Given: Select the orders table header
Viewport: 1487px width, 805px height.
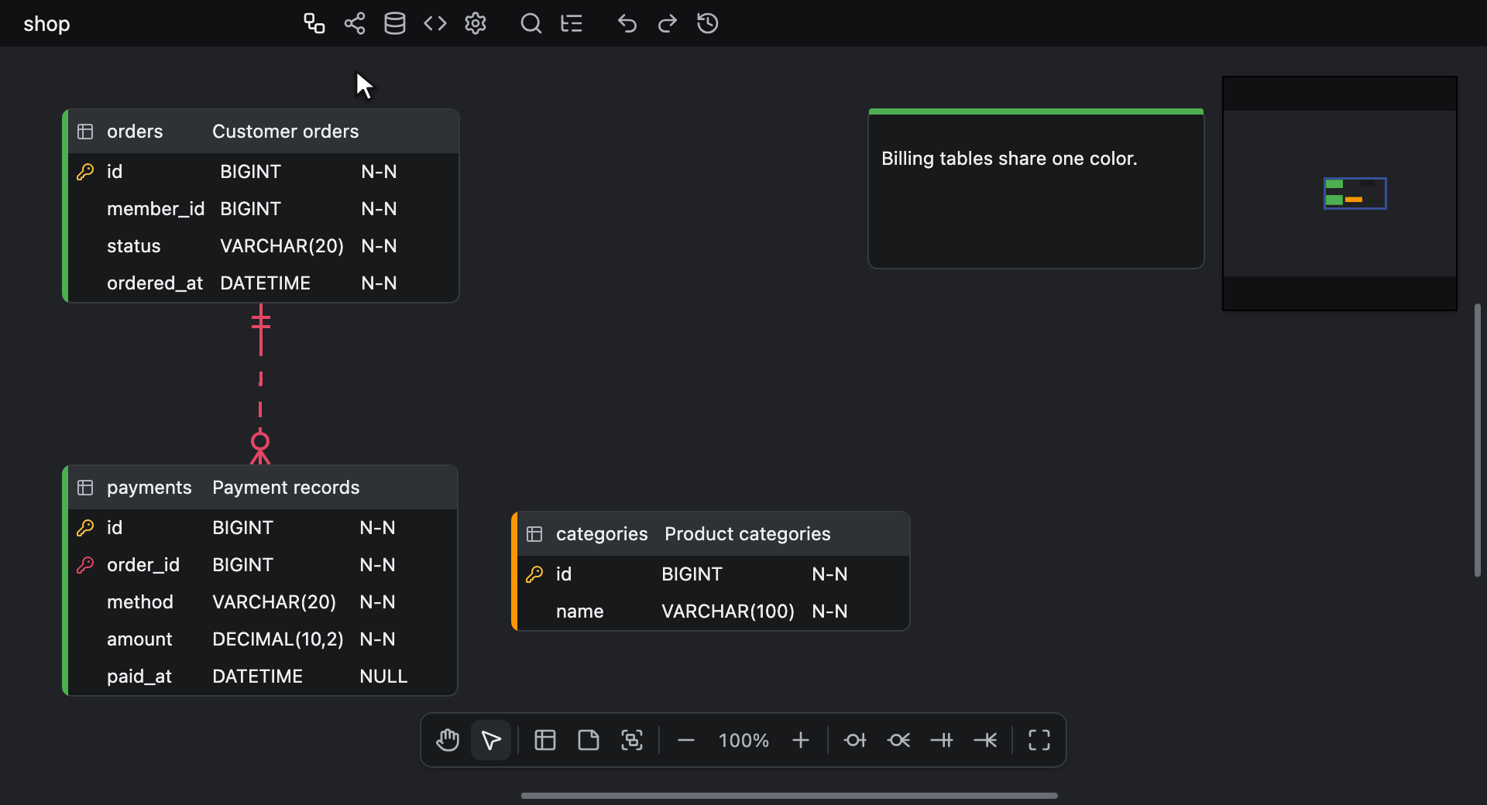Looking at the screenshot, I should tap(263, 132).
